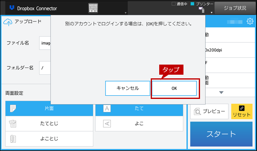Open プレビュー preview

209,111
